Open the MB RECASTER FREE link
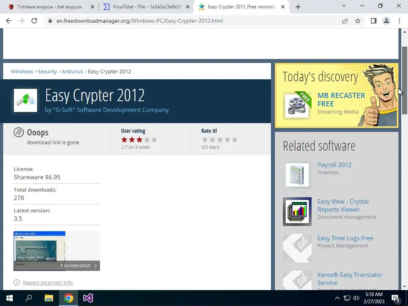 pyautogui.click(x=341, y=100)
